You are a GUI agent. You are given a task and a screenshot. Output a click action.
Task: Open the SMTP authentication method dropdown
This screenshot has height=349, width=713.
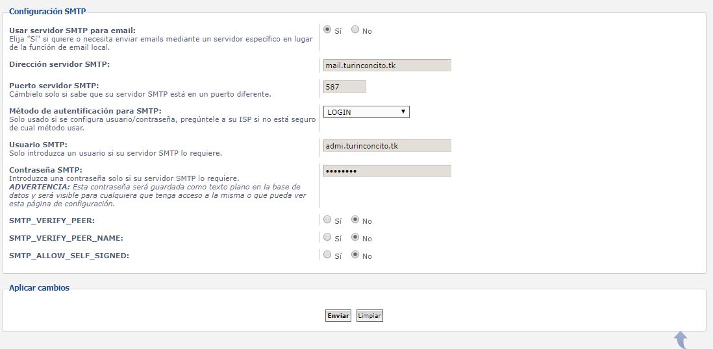(366, 112)
